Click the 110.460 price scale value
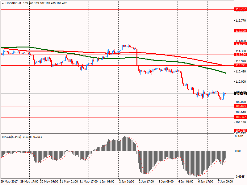 pos(241,72)
